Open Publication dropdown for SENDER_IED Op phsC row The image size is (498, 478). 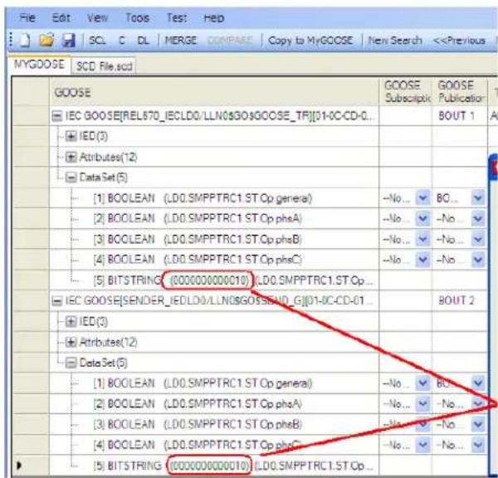(x=478, y=445)
